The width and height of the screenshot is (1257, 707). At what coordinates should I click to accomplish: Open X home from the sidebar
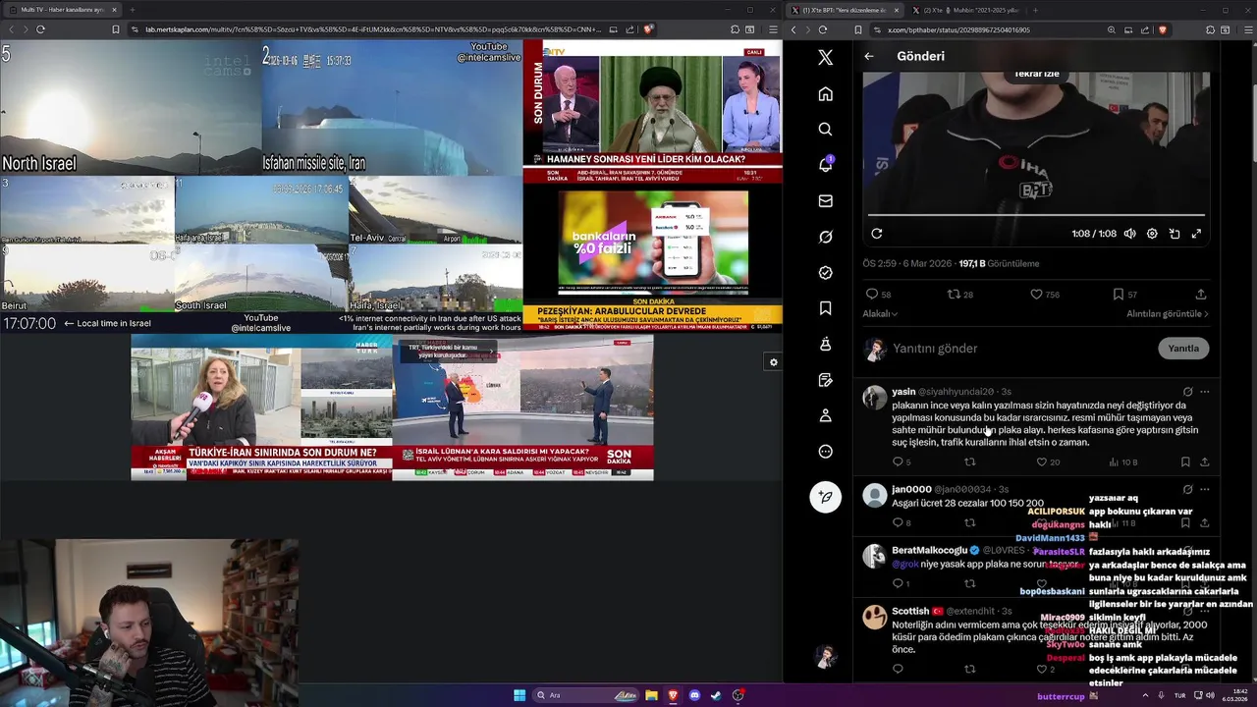(x=825, y=94)
